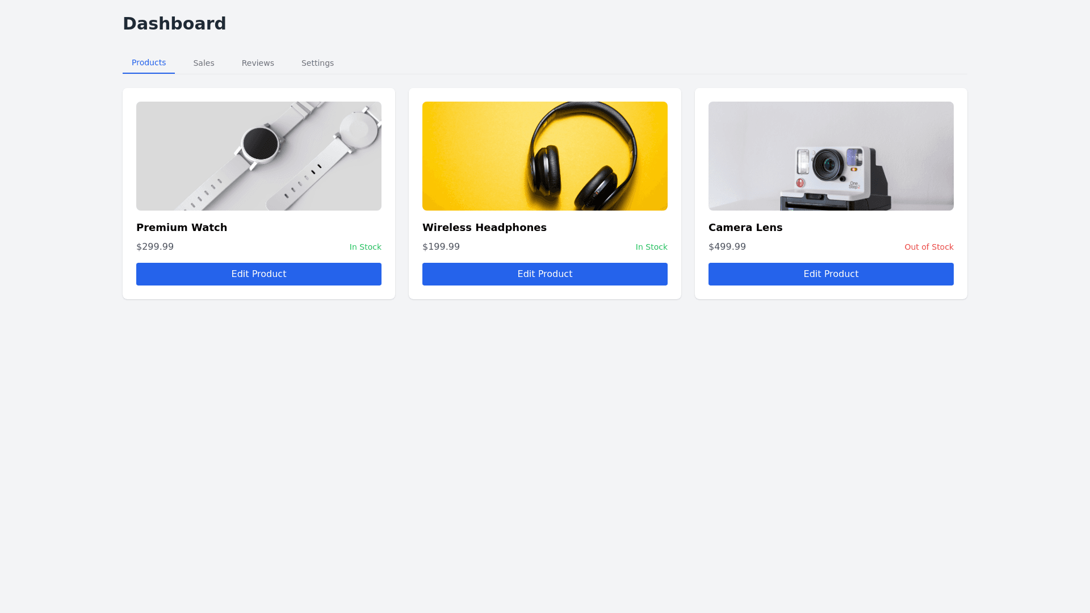Click the Camera Lens photo
The image size is (1090, 613).
pyautogui.click(x=831, y=156)
